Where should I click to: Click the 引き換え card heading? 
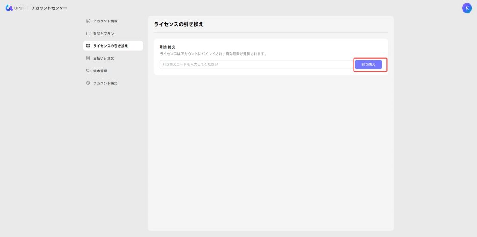click(168, 47)
